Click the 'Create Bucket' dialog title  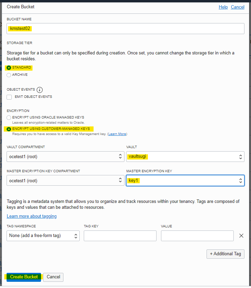(21, 7)
